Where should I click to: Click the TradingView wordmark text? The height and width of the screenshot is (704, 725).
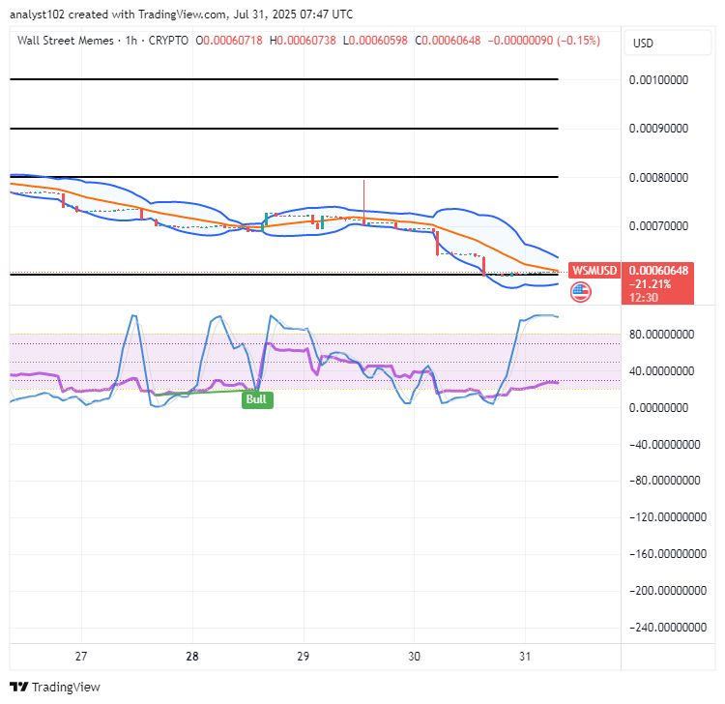(66, 688)
